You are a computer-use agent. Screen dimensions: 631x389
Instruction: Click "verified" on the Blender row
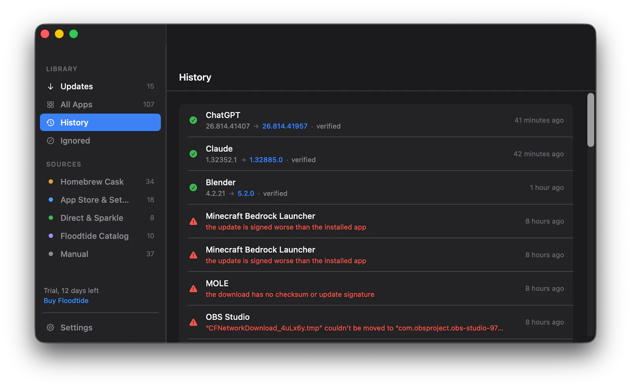tap(275, 194)
